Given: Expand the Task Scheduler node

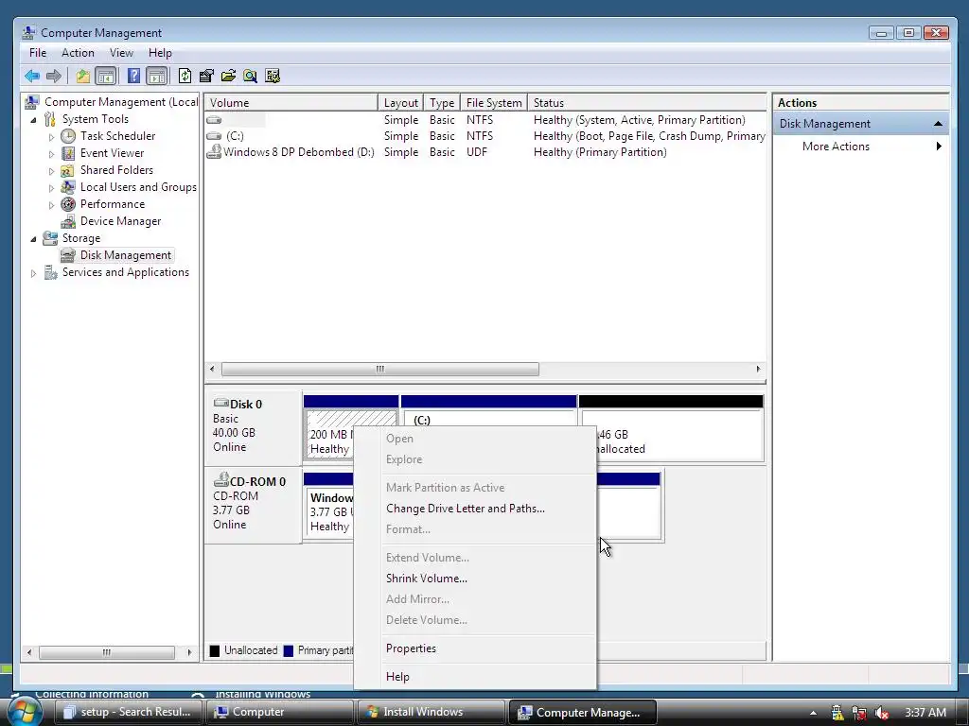Looking at the screenshot, I should 51,136.
